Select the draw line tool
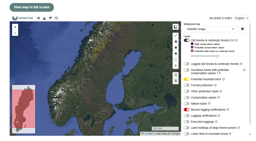 pos(176,35)
